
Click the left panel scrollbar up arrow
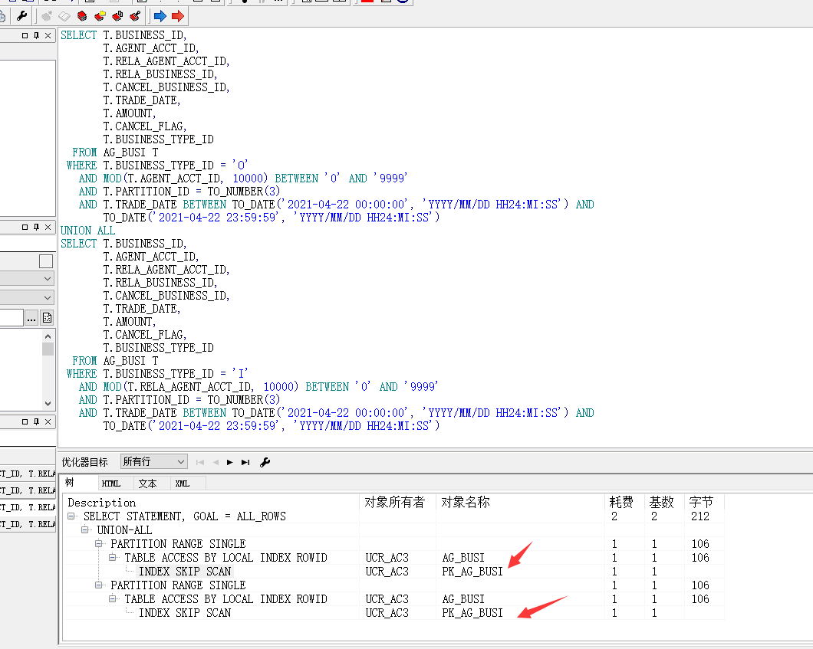(48, 336)
